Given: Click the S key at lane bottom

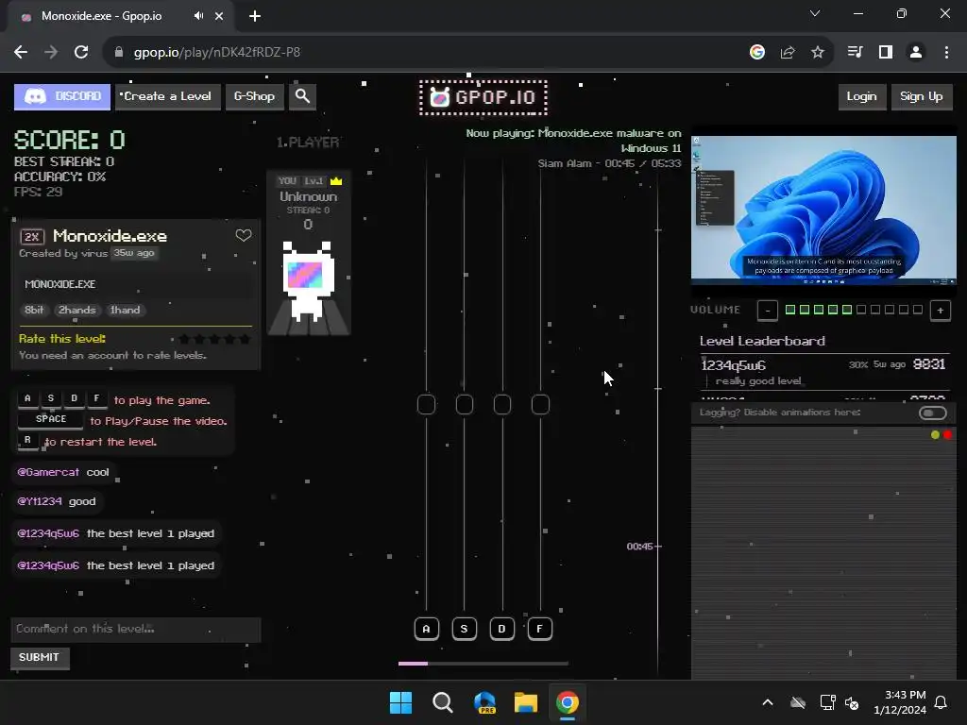Looking at the screenshot, I should point(465,629).
